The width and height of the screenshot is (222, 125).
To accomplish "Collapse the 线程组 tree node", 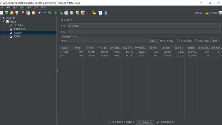I will point(3,21).
